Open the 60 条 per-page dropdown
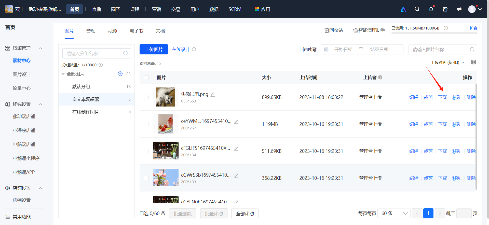489x225 pixels. coord(394,213)
